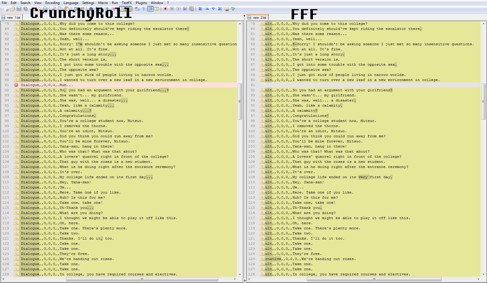Click line number 100 in left pane

click(6, 131)
